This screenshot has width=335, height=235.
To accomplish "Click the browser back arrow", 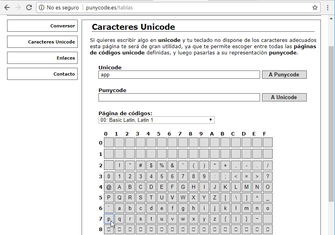I will [7, 7].
